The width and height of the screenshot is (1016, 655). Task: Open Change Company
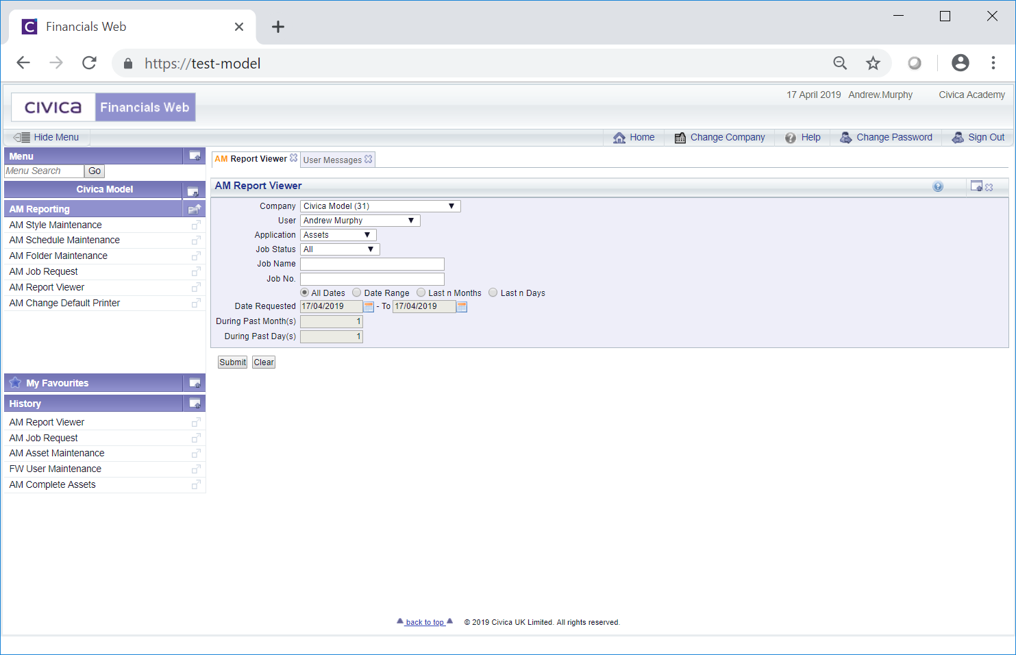pos(719,137)
